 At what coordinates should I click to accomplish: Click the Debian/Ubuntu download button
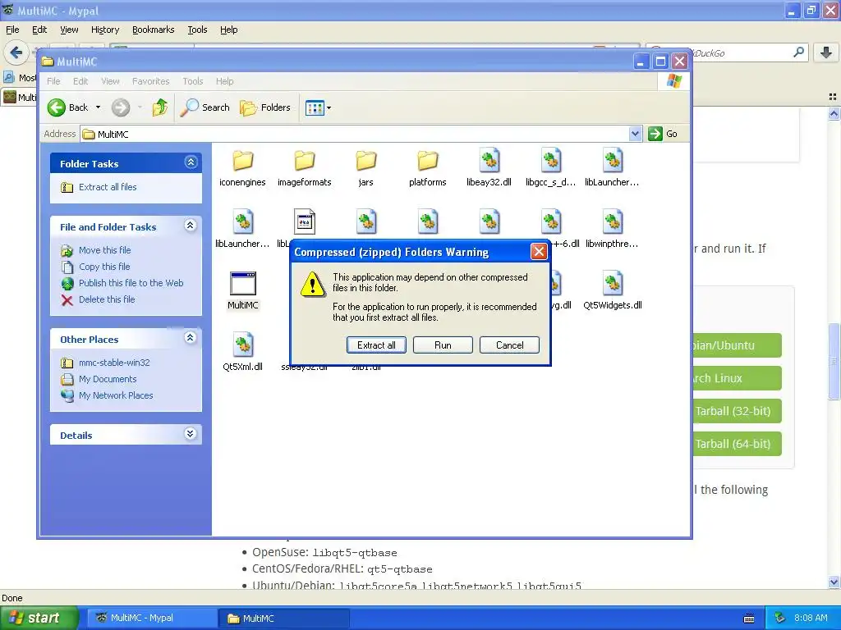click(x=737, y=345)
